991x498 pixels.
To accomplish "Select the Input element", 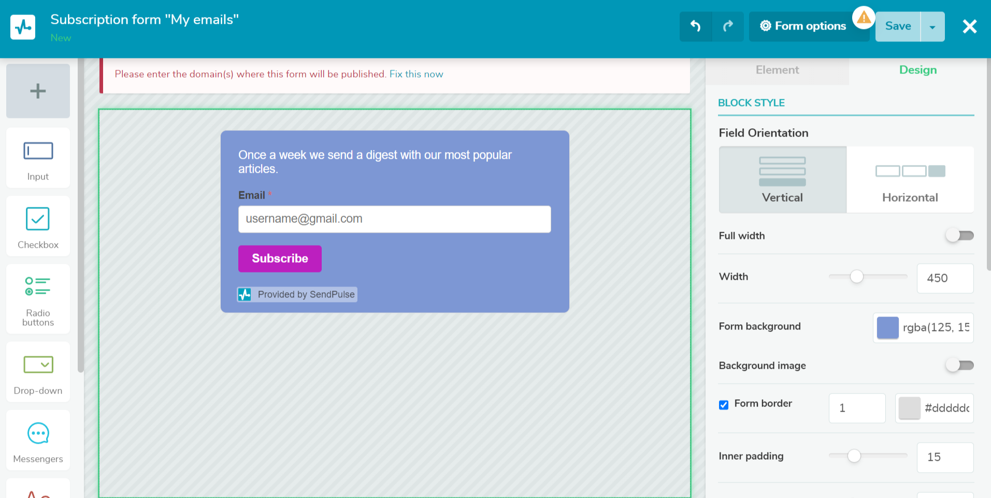I will [38, 158].
